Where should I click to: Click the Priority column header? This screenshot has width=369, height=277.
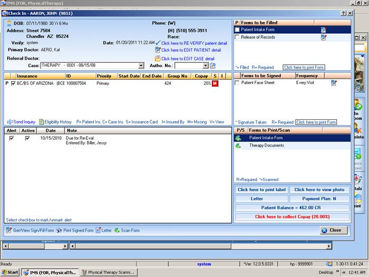[x=107, y=76]
